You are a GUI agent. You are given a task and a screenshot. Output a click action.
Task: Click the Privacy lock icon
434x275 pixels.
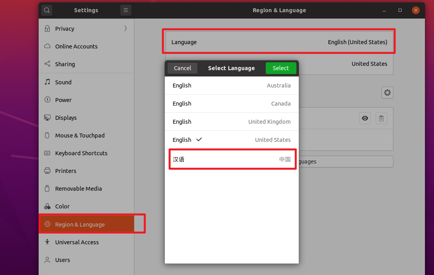click(47, 29)
